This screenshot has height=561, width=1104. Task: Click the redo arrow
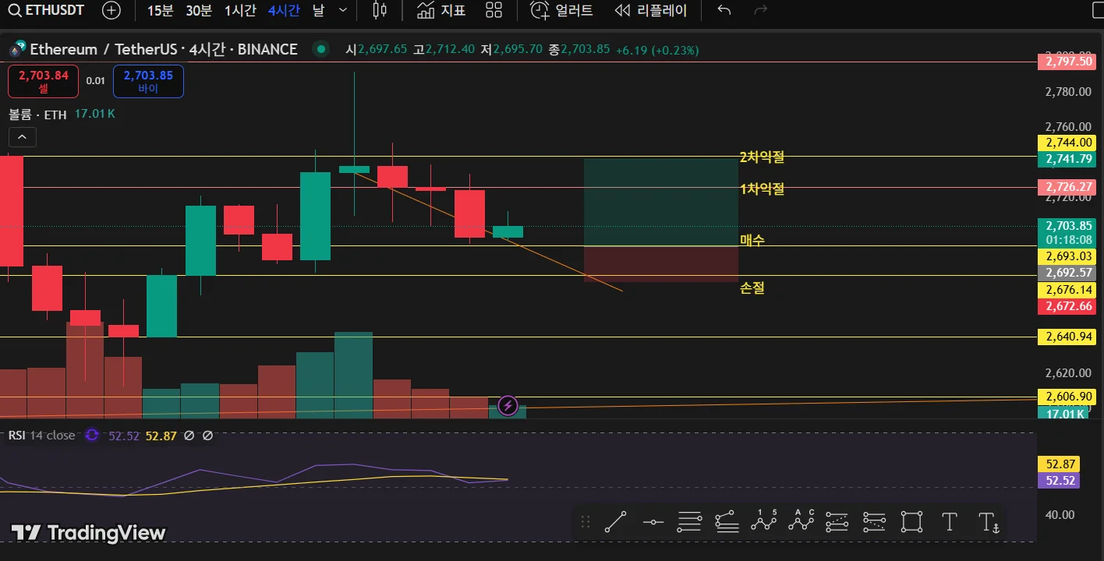pos(761,10)
